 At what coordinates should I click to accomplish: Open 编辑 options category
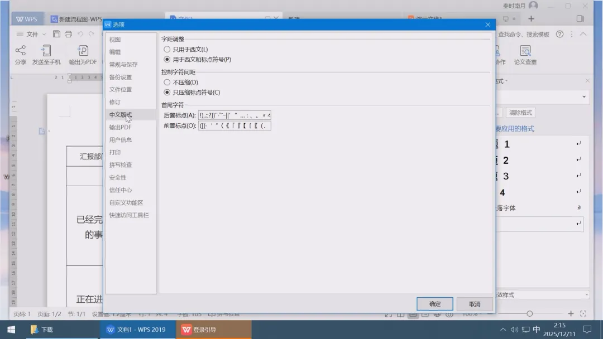click(130, 52)
